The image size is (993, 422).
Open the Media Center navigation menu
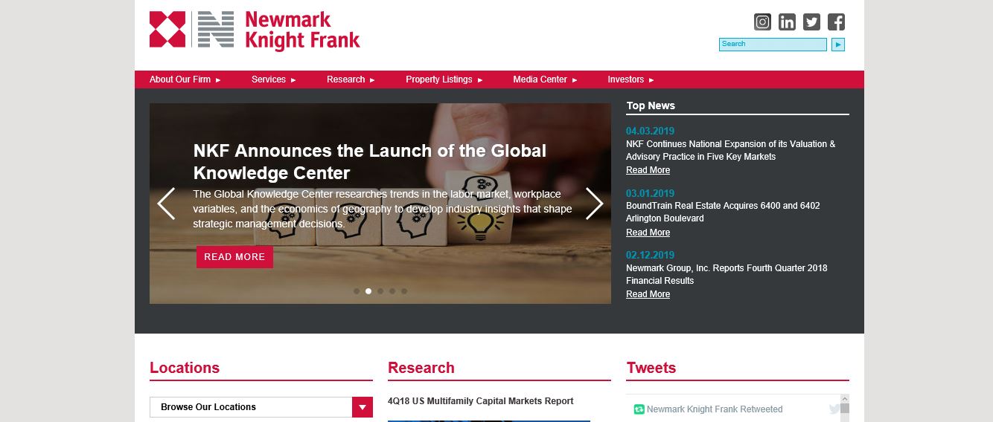pos(544,79)
